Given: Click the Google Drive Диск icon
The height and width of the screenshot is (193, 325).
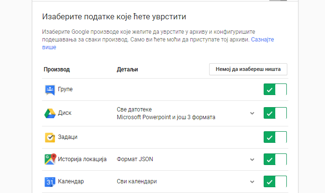Looking at the screenshot, I should point(50,113).
